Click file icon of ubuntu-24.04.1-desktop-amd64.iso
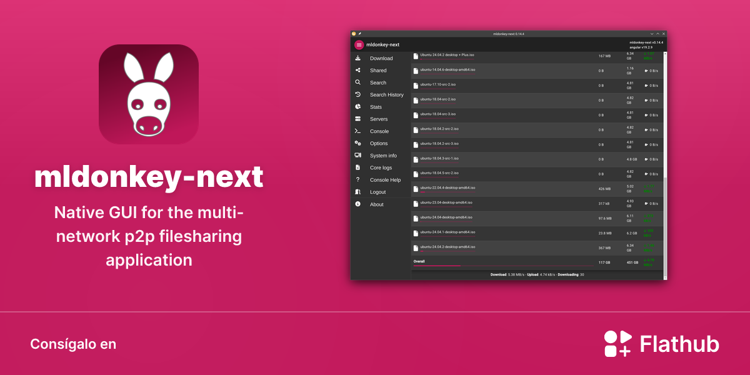Screen dimensions: 750x375 [x=416, y=232]
